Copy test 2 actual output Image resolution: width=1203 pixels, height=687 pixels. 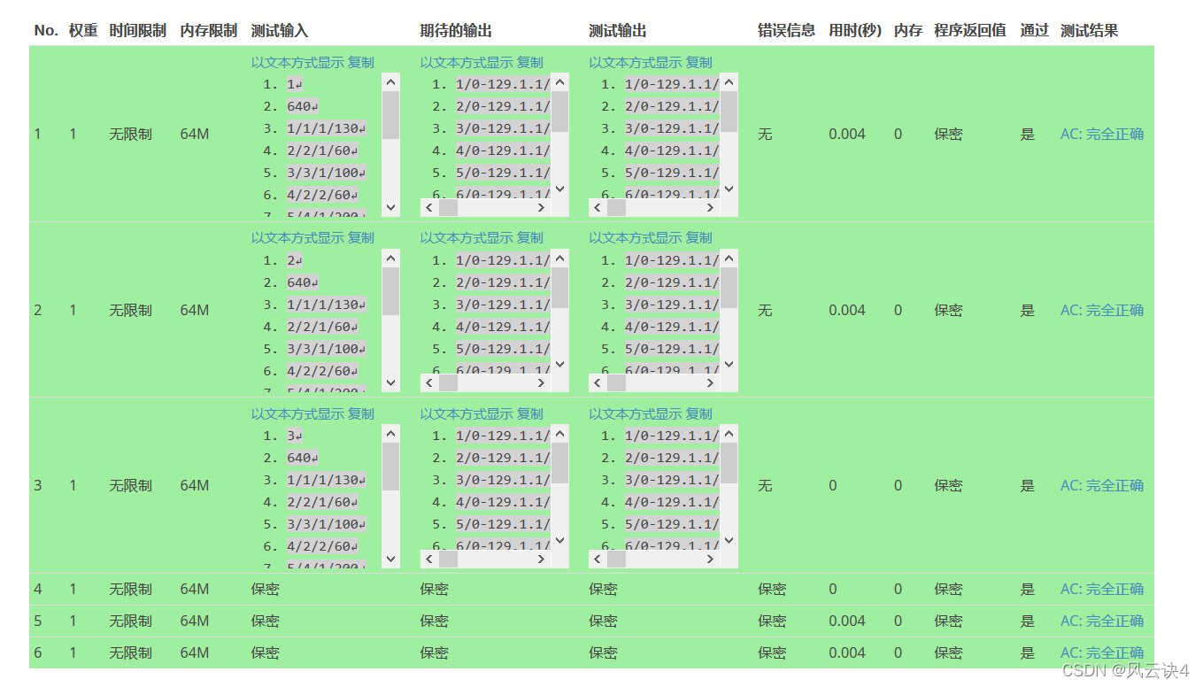coord(699,237)
